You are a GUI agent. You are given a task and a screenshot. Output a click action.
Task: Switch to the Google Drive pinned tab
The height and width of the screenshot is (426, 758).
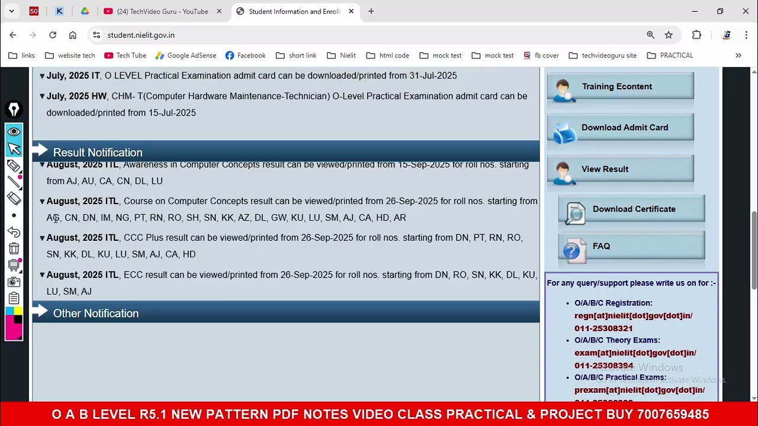85,11
